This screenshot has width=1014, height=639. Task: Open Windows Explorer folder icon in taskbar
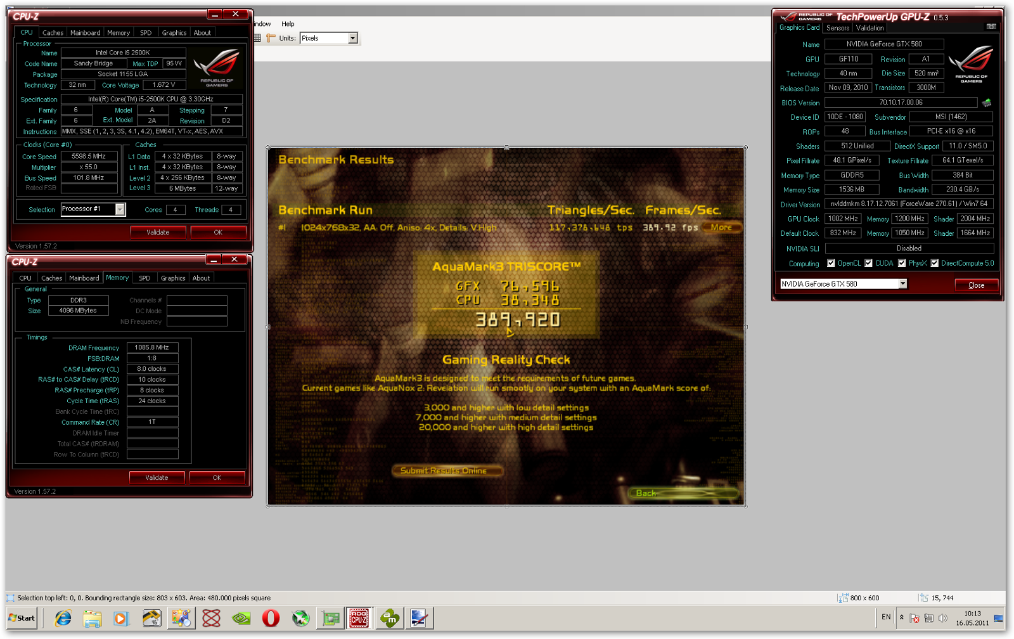(x=93, y=618)
